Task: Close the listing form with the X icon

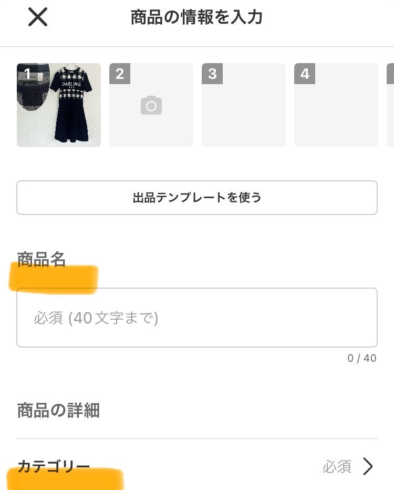Action: coord(38,17)
